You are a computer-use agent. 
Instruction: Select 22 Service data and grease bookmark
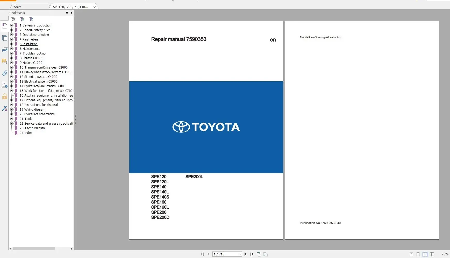pos(46,124)
